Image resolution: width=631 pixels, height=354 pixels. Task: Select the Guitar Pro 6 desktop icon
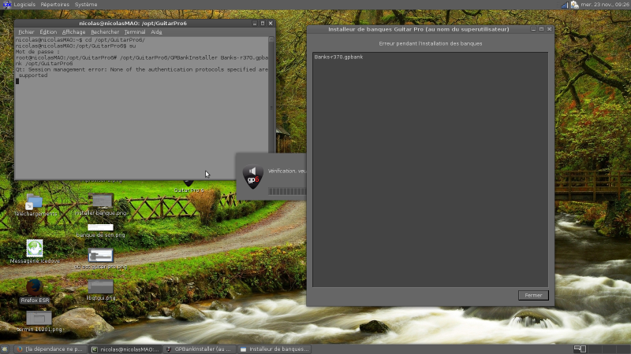189,186
